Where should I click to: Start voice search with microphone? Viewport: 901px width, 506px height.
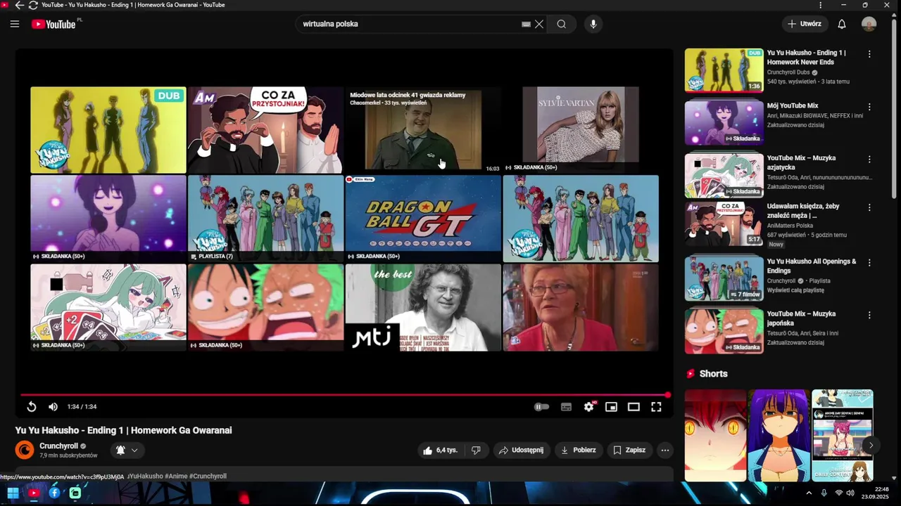pyautogui.click(x=593, y=24)
